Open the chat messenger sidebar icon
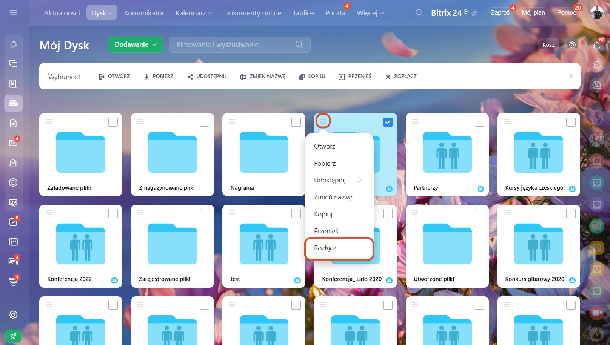610x345 pixels. point(13,64)
